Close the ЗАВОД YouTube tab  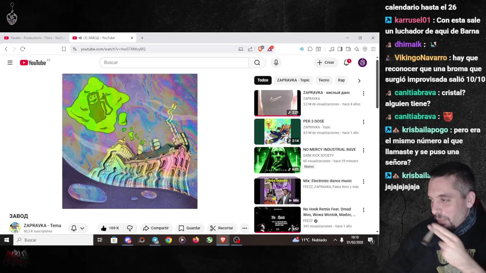point(132,38)
